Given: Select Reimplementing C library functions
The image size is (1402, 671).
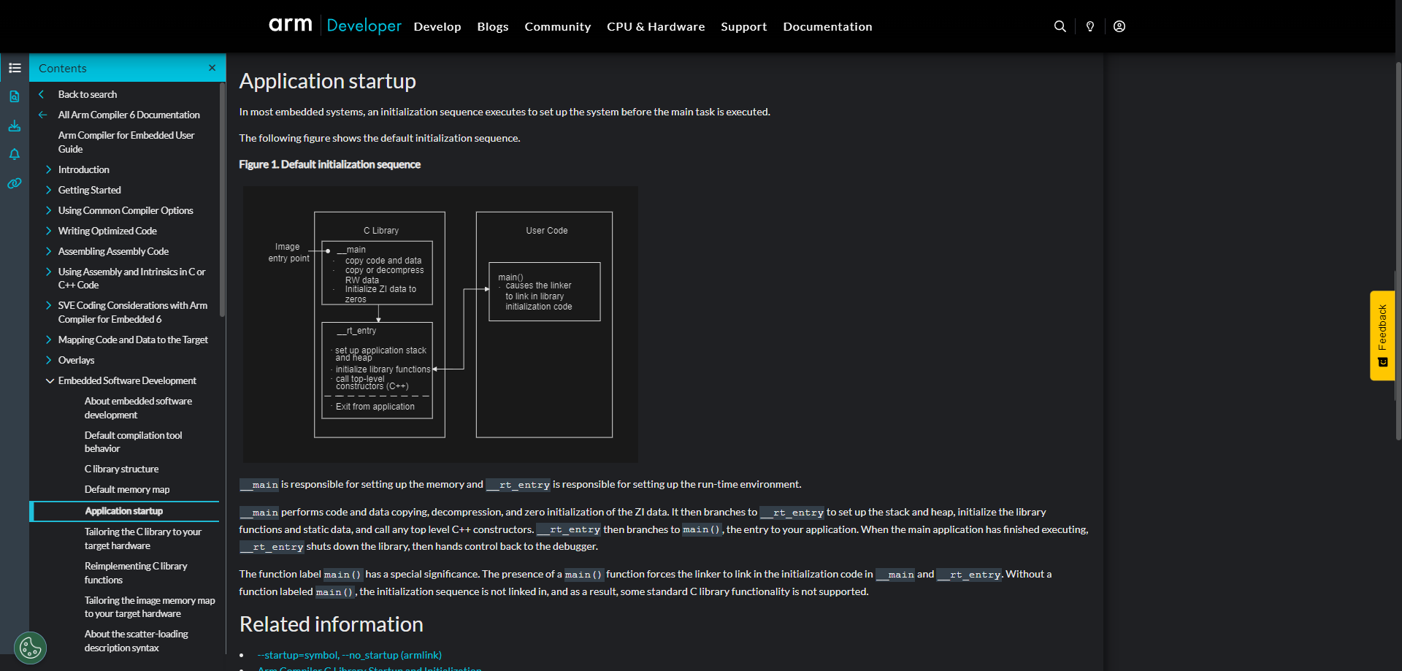Looking at the screenshot, I should pos(136,572).
